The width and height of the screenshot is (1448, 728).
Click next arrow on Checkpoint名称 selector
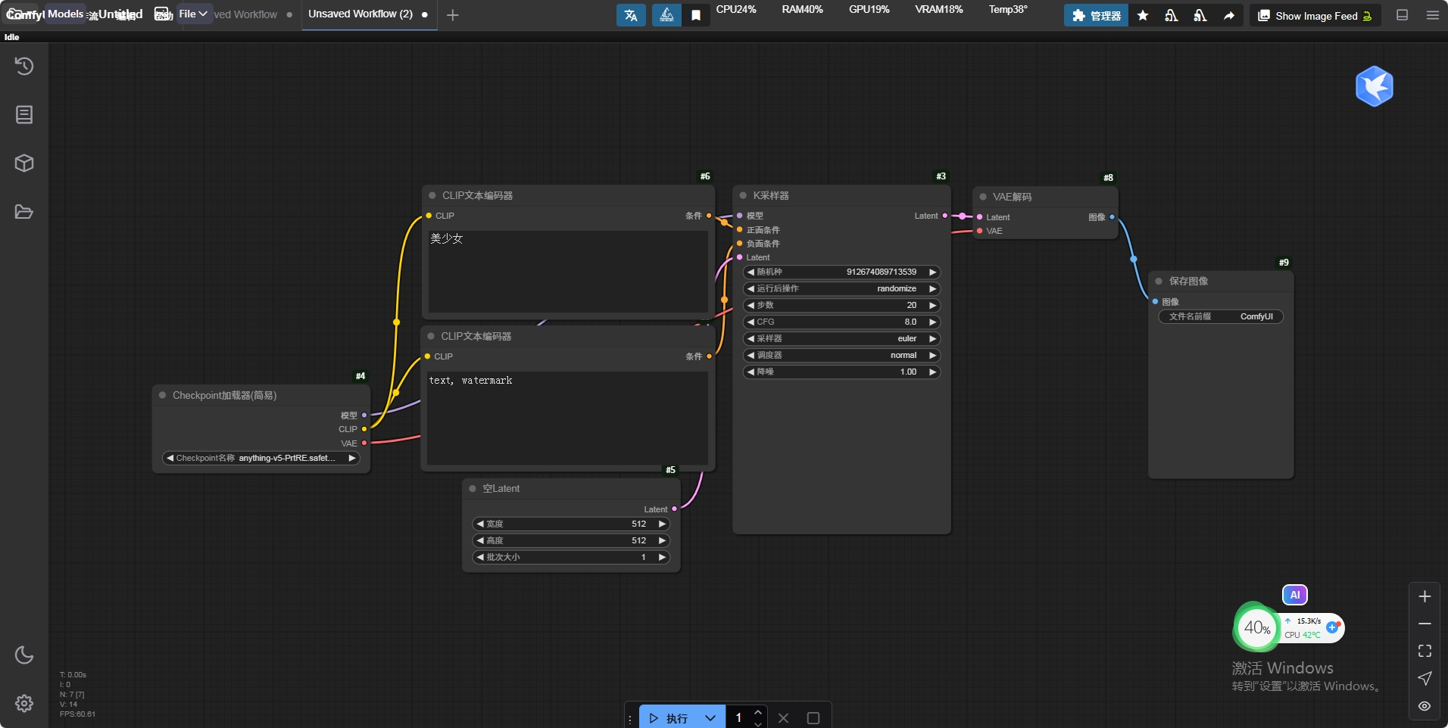(352, 458)
